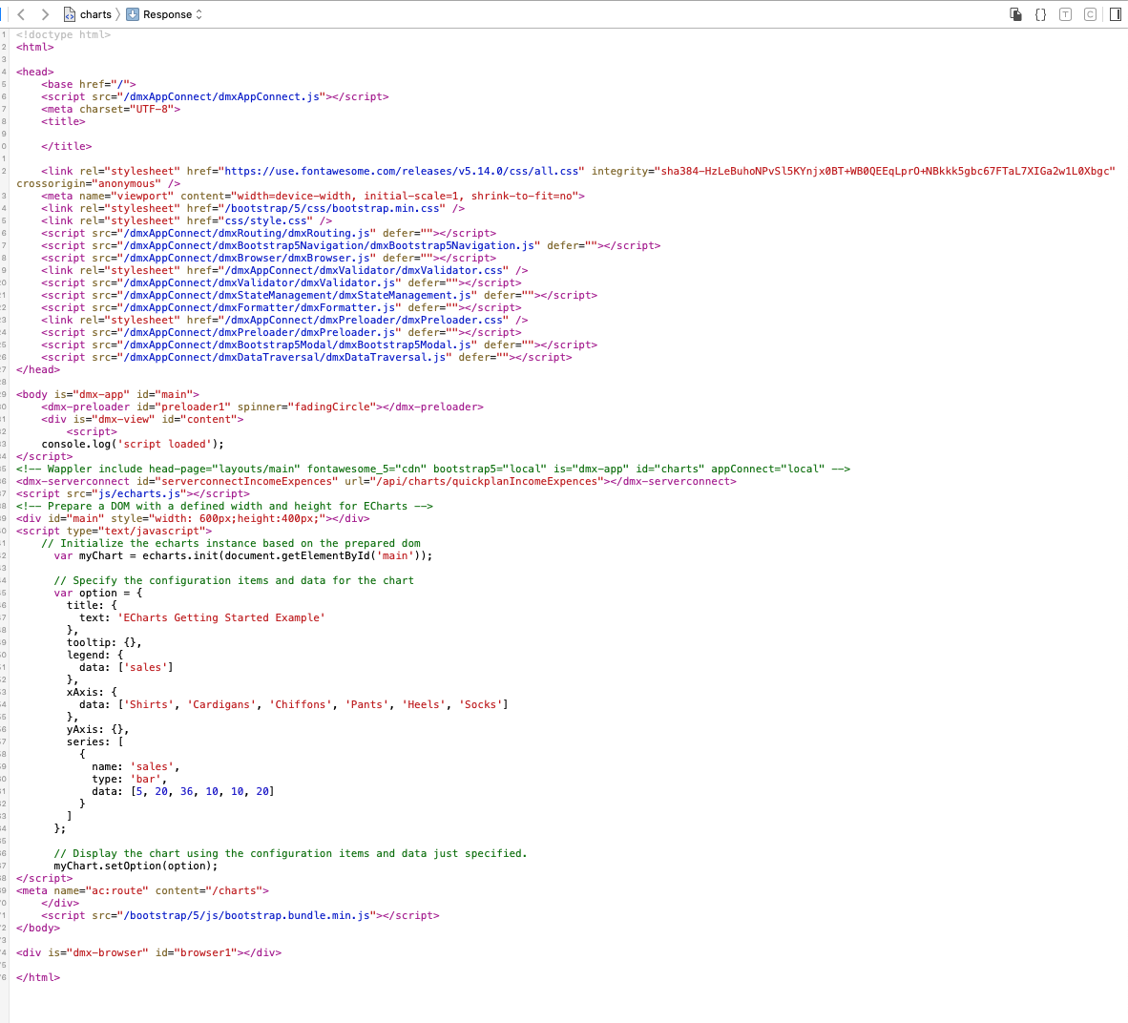Click the echarts.init myChart line

tap(243, 556)
